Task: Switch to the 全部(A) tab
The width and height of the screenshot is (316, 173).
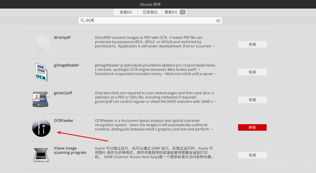Action: (126, 12)
